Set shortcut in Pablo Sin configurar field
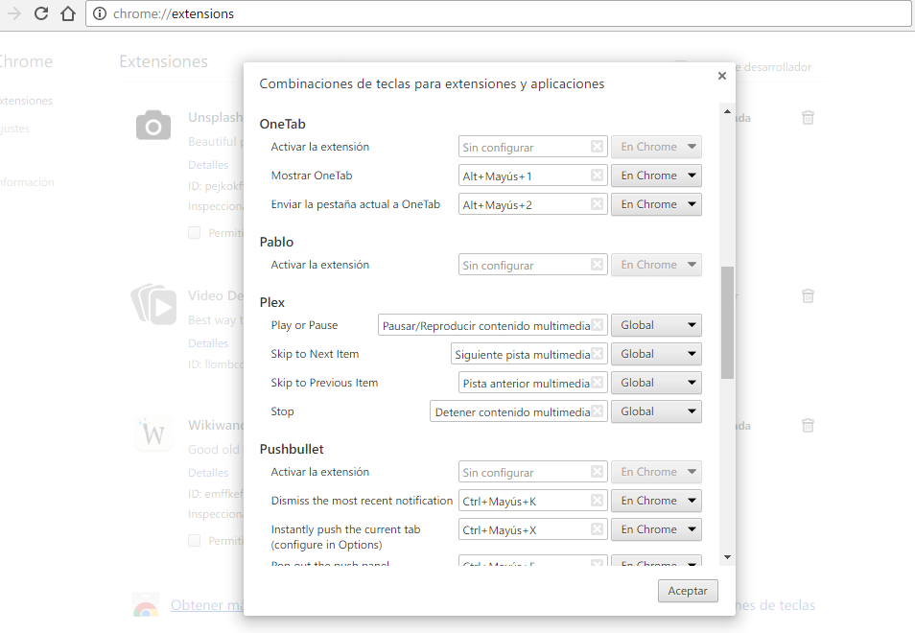The height and width of the screenshot is (633, 915). click(532, 265)
